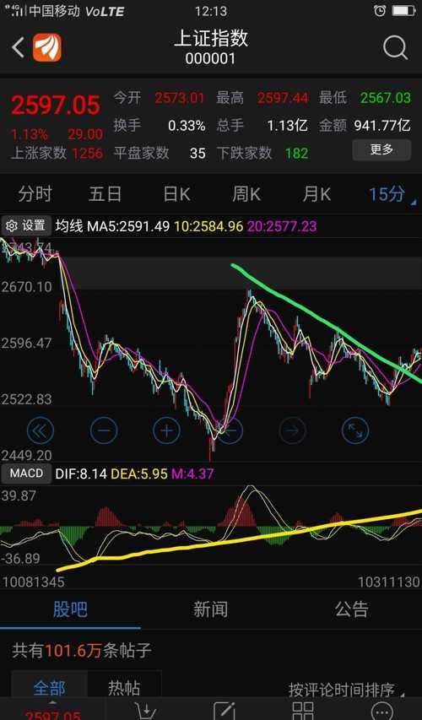The height and width of the screenshot is (720, 422).
Task: Open the orange app logo icon
Action: [x=46, y=47]
